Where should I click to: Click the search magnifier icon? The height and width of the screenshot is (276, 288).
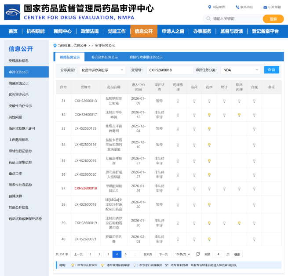tap(208, 19)
